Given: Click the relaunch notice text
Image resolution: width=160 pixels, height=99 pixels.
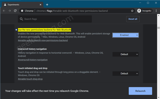Looking at the screenshot, I should [47, 91].
